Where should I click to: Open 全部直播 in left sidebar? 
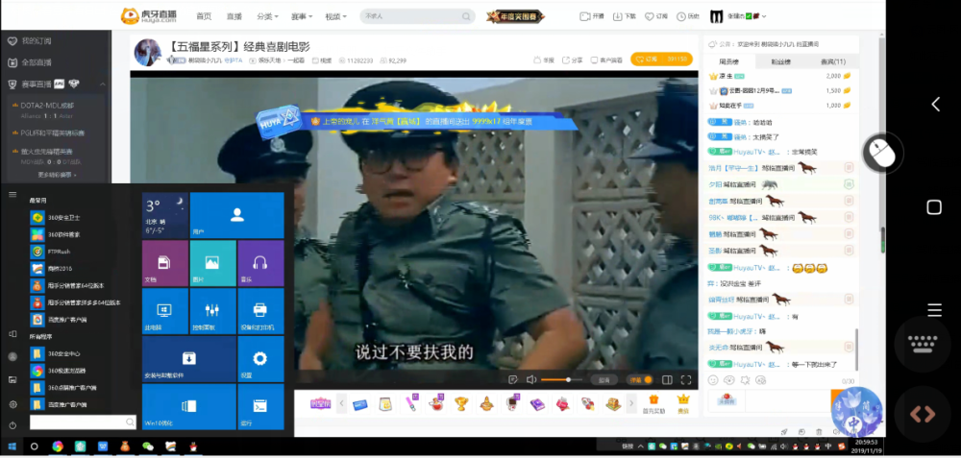(30, 62)
